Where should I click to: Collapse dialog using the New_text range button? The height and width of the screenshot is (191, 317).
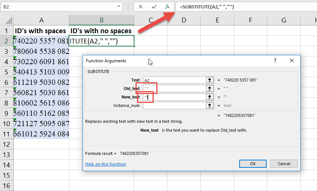(210, 97)
